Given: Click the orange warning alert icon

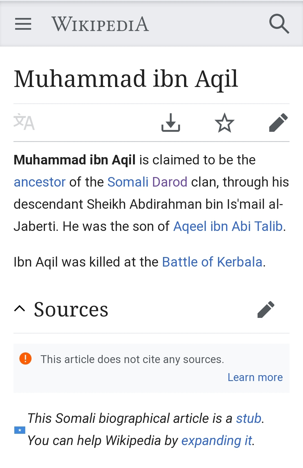Looking at the screenshot, I should click(25, 359).
